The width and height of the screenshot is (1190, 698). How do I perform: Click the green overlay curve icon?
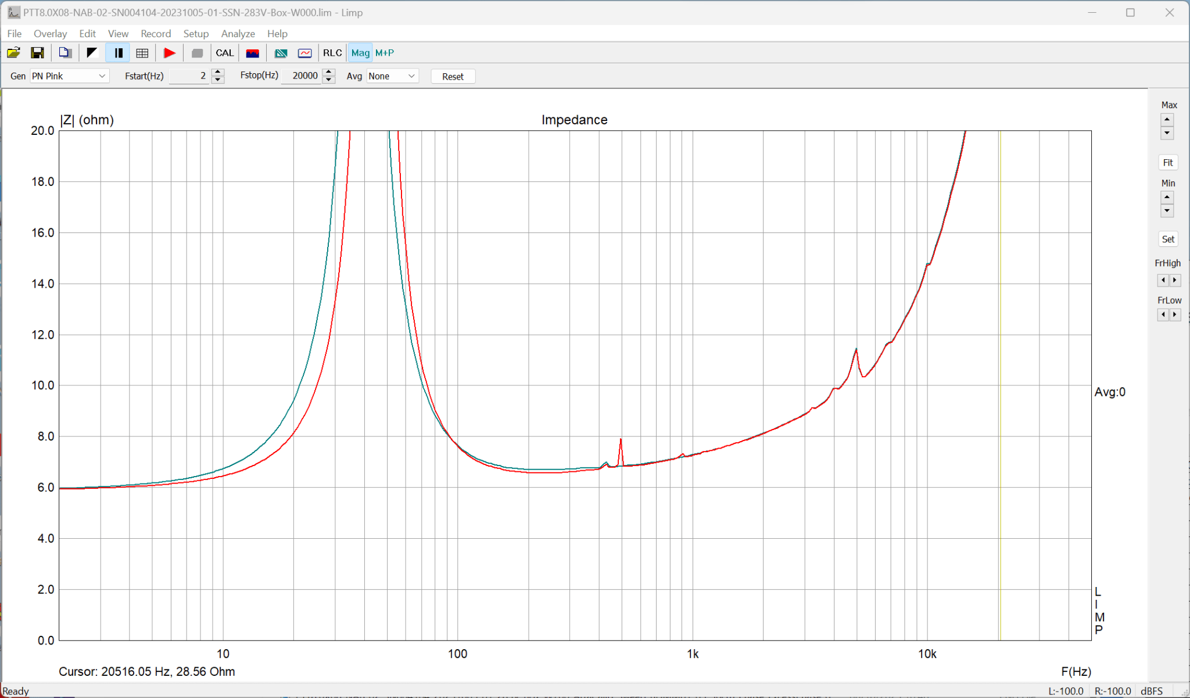(281, 53)
